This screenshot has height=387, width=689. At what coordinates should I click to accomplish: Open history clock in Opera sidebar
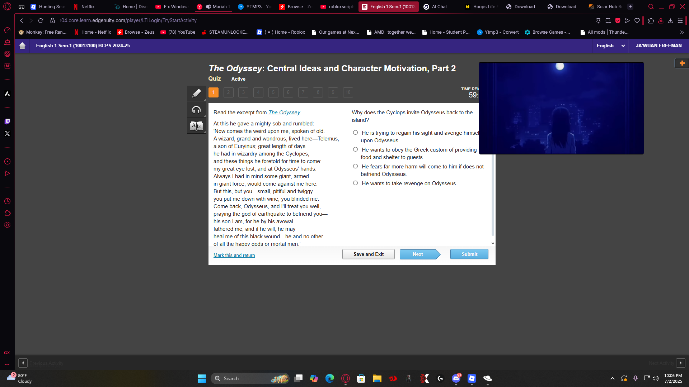7,201
